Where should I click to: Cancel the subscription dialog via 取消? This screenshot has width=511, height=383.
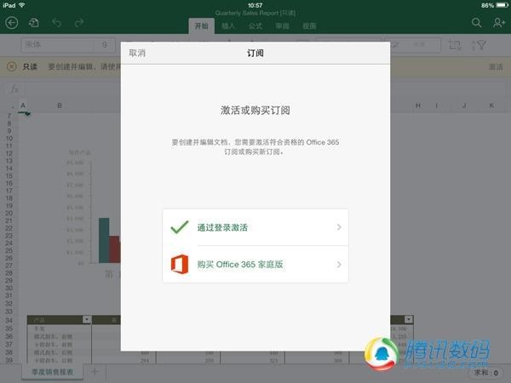coord(137,53)
